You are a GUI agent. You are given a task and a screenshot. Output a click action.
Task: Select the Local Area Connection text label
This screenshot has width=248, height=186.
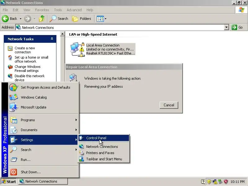pos(103,45)
